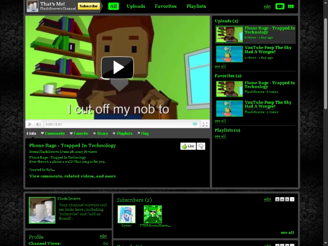Click Favorites (2) section heading

tap(228, 76)
